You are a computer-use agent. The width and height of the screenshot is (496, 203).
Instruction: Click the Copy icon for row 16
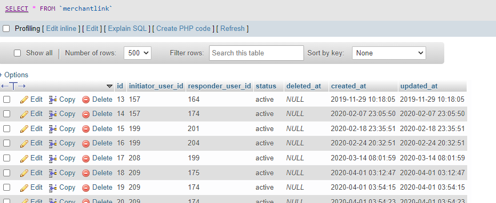pos(53,143)
